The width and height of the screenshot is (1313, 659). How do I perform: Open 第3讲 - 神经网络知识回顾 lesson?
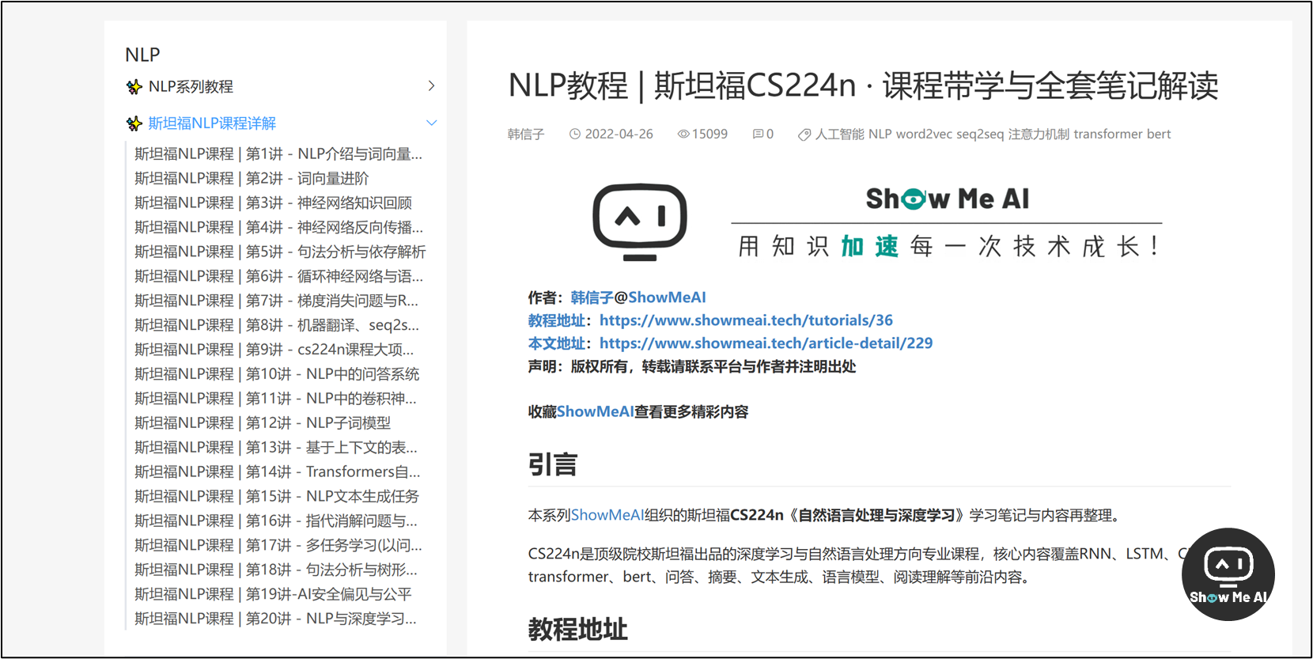coord(273,203)
